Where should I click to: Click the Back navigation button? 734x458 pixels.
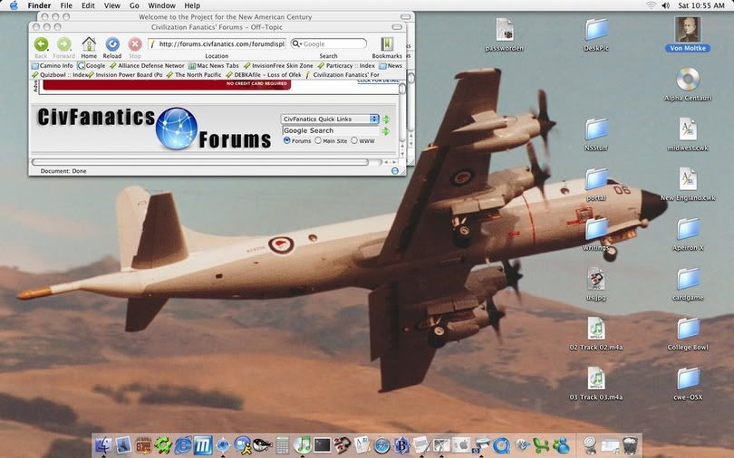pos(41,44)
